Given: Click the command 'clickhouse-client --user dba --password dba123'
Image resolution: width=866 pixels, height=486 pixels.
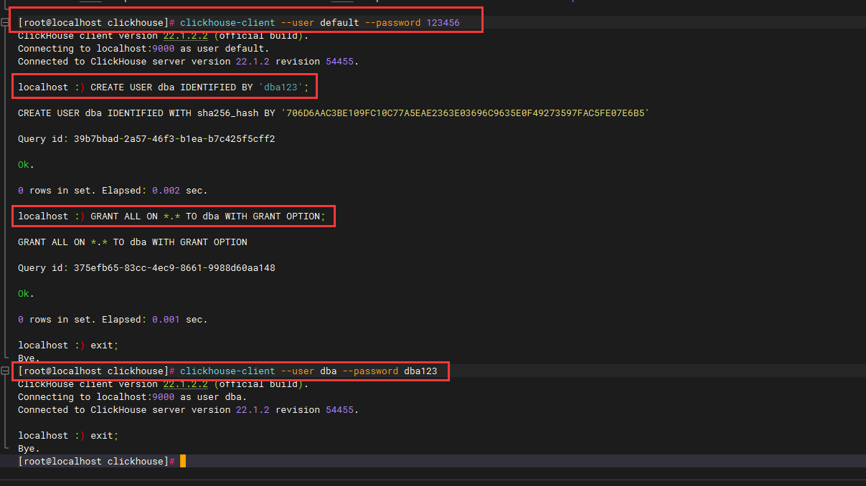Looking at the screenshot, I should [x=309, y=371].
